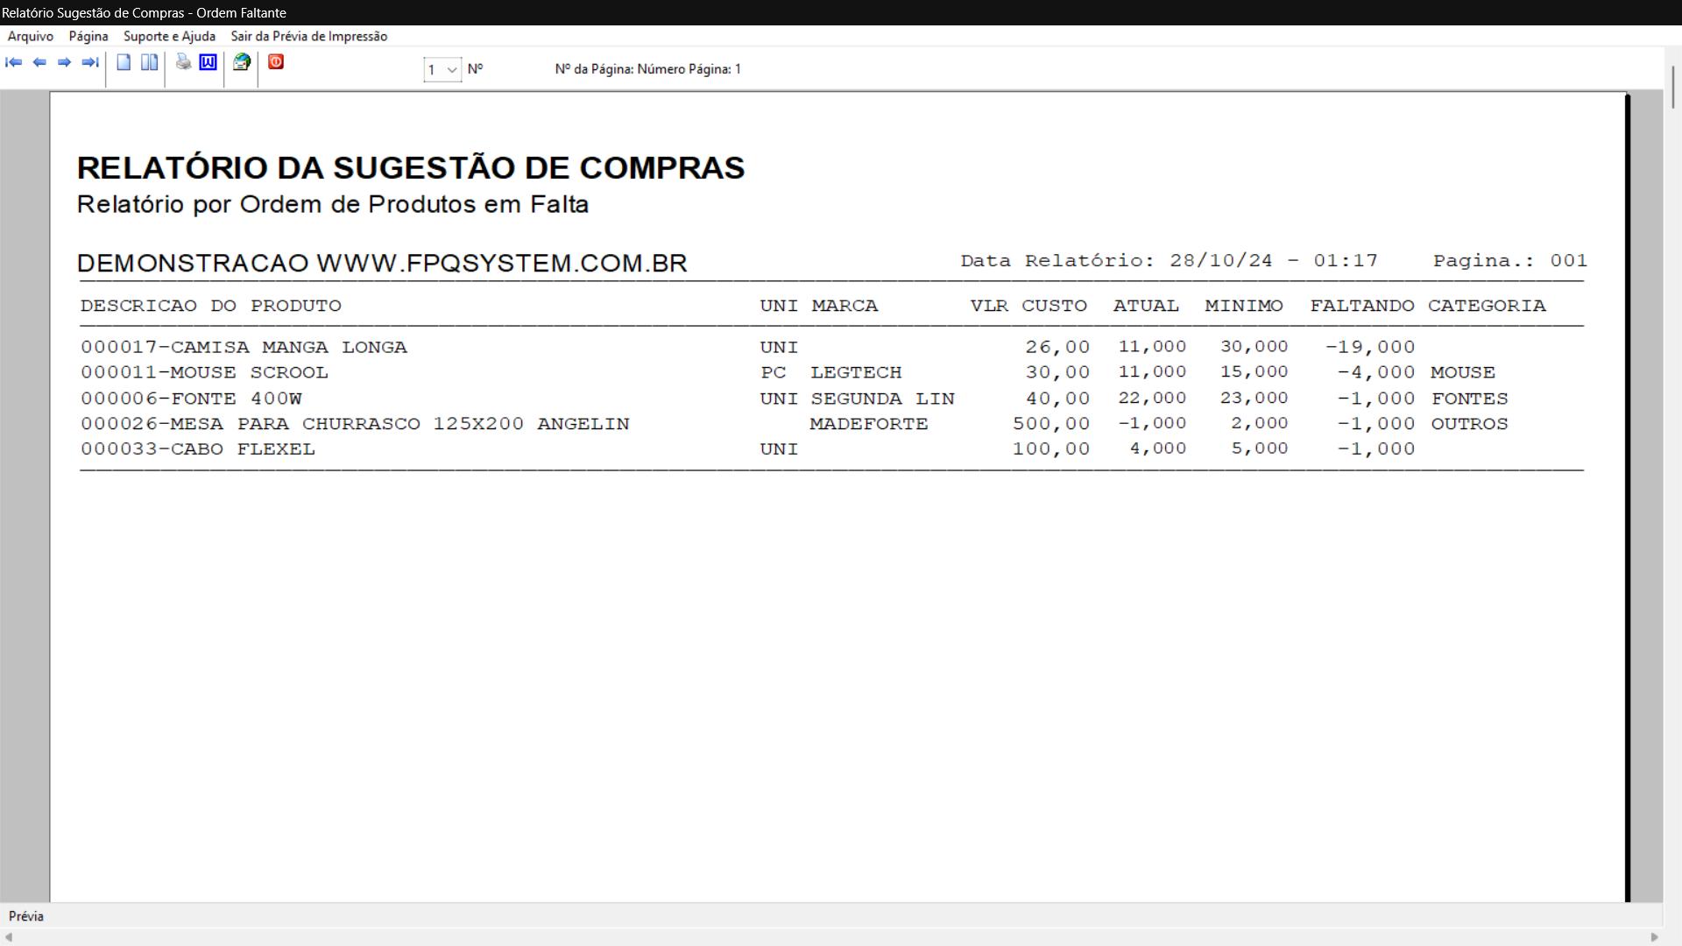Select two-page view icon
1682x946 pixels.
(150, 62)
